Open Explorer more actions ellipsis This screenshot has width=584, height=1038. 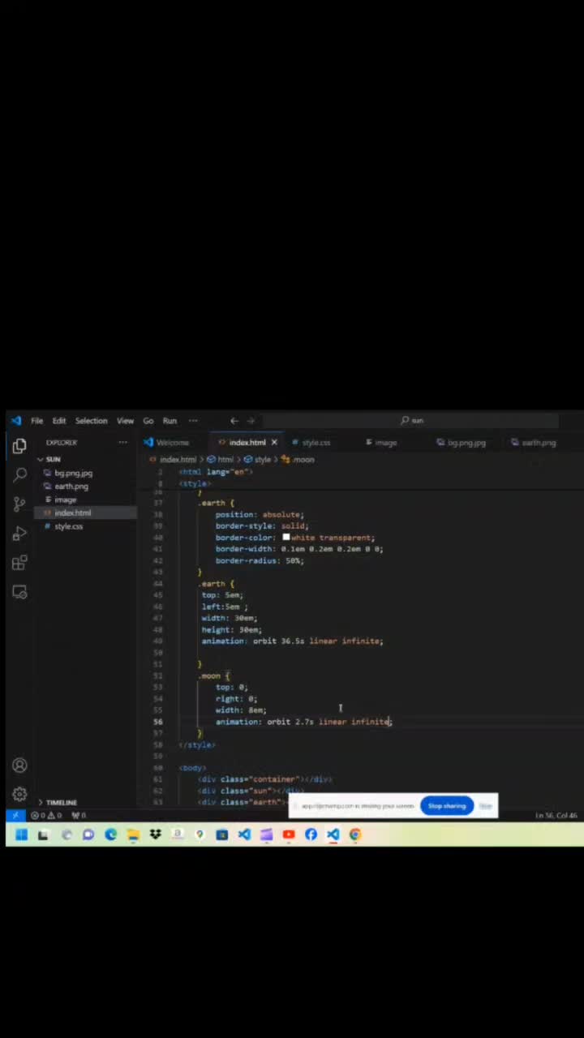click(122, 443)
